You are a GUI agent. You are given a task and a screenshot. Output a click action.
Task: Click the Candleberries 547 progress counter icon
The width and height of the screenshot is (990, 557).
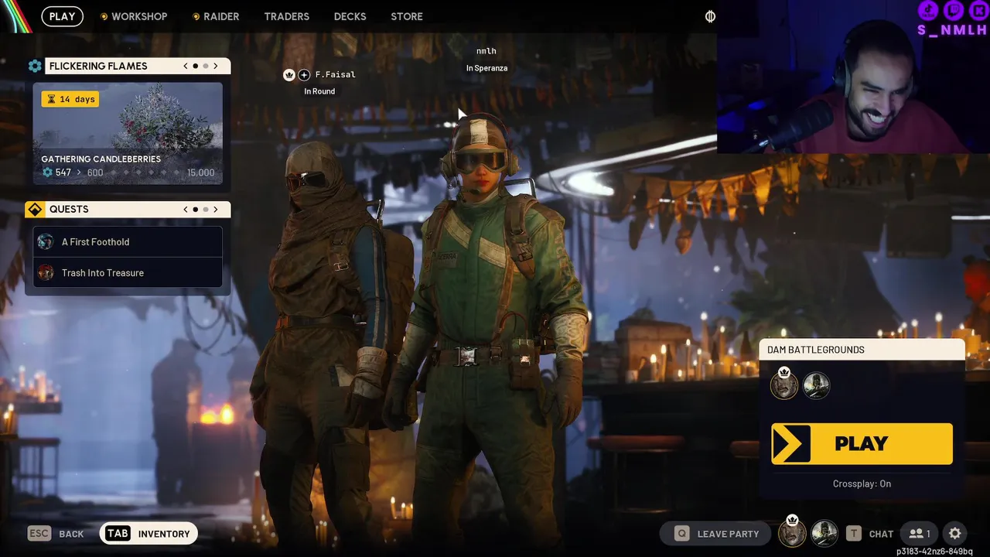(47, 173)
